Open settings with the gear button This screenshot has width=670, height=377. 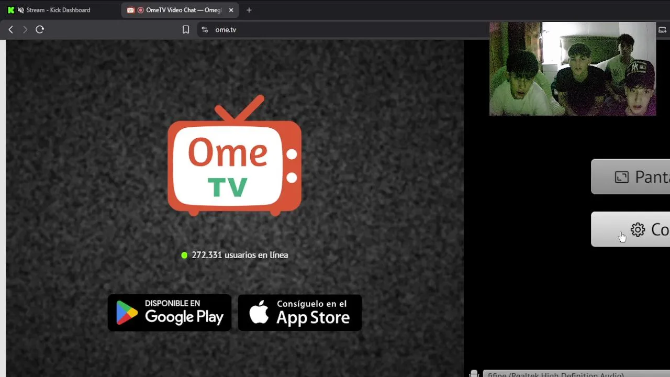[631, 229]
